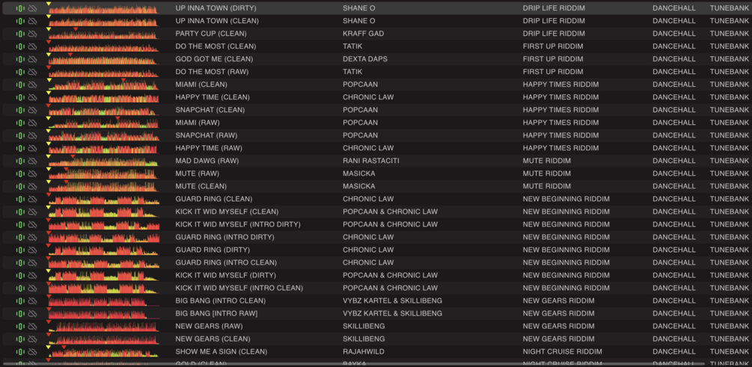Click TUNEBANK label in GUARD RING (DIRTY) row

730,250
